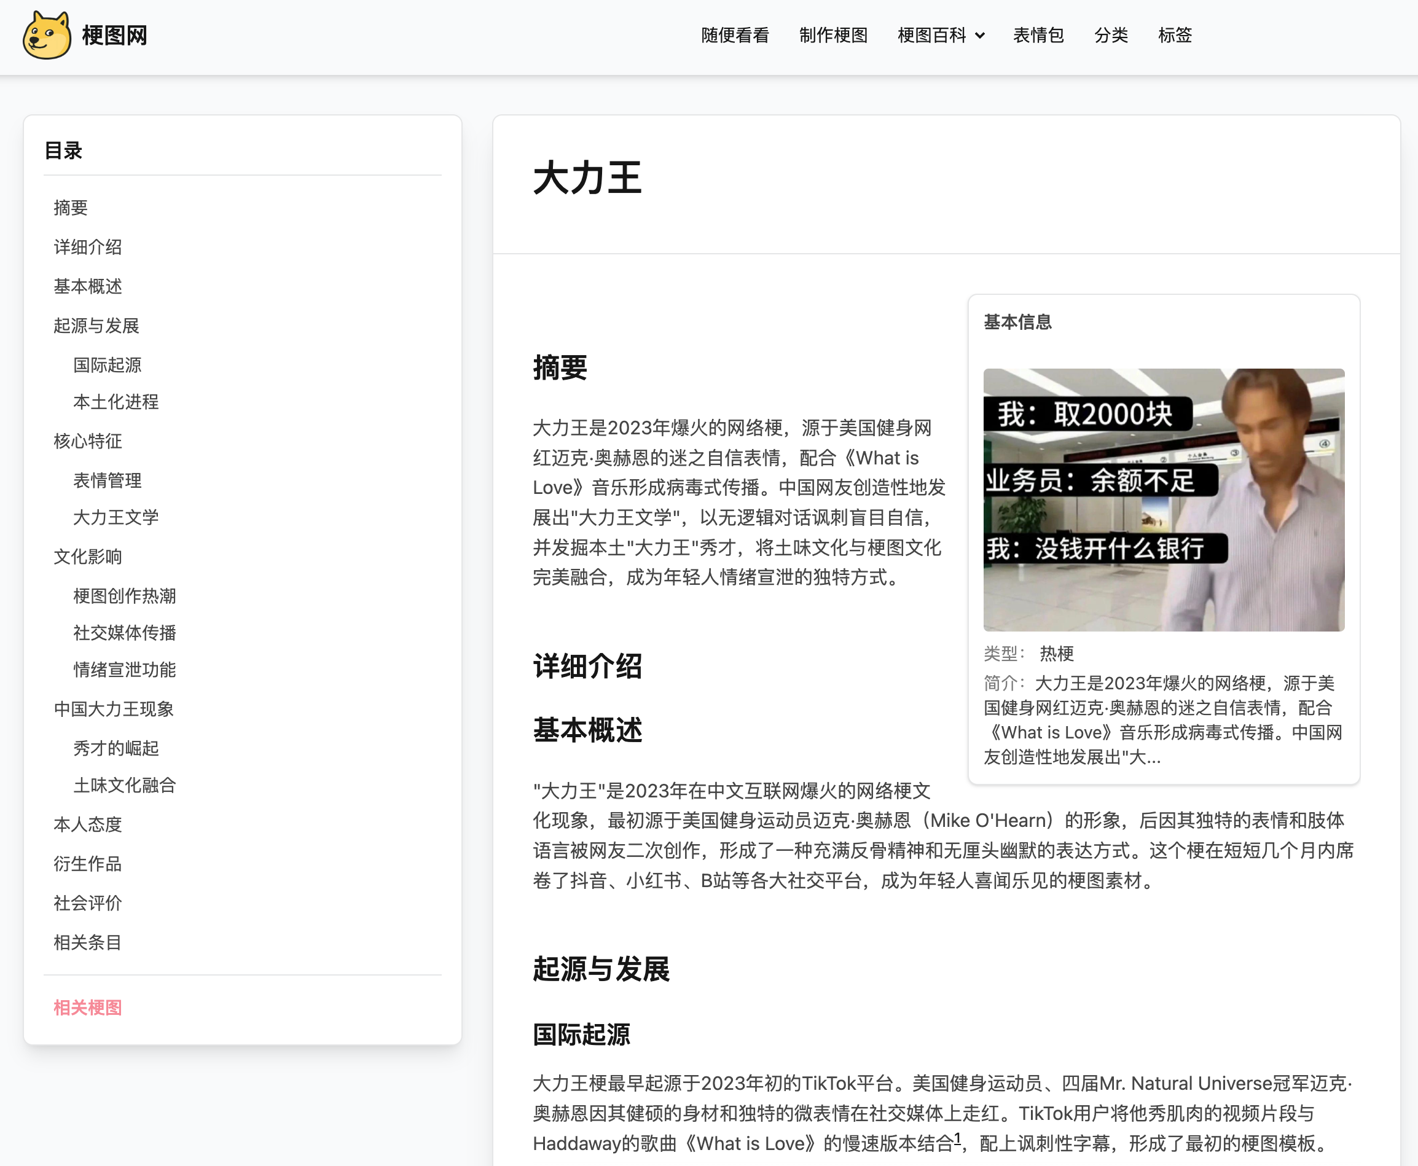The height and width of the screenshot is (1166, 1418).
Task: Jump to 本土化进程 subsection link
Action: pyautogui.click(x=116, y=402)
